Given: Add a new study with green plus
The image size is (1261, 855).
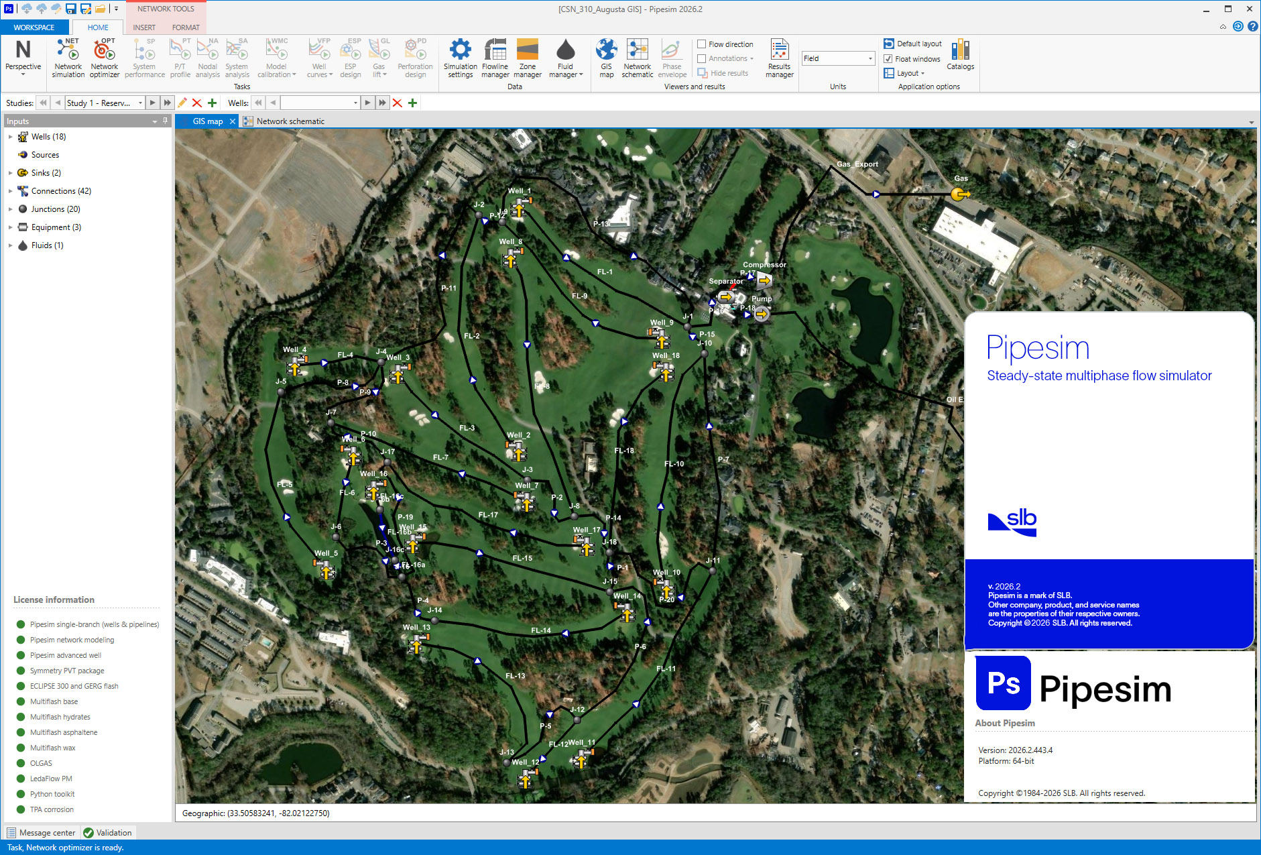Looking at the screenshot, I should (212, 103).
